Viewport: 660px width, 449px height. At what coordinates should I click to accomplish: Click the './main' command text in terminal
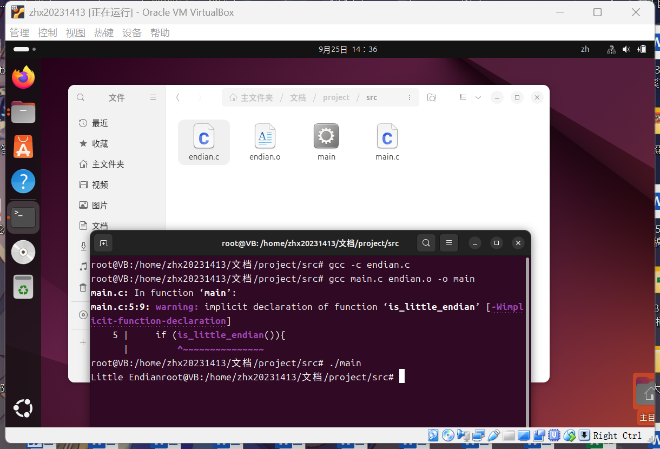345,363
